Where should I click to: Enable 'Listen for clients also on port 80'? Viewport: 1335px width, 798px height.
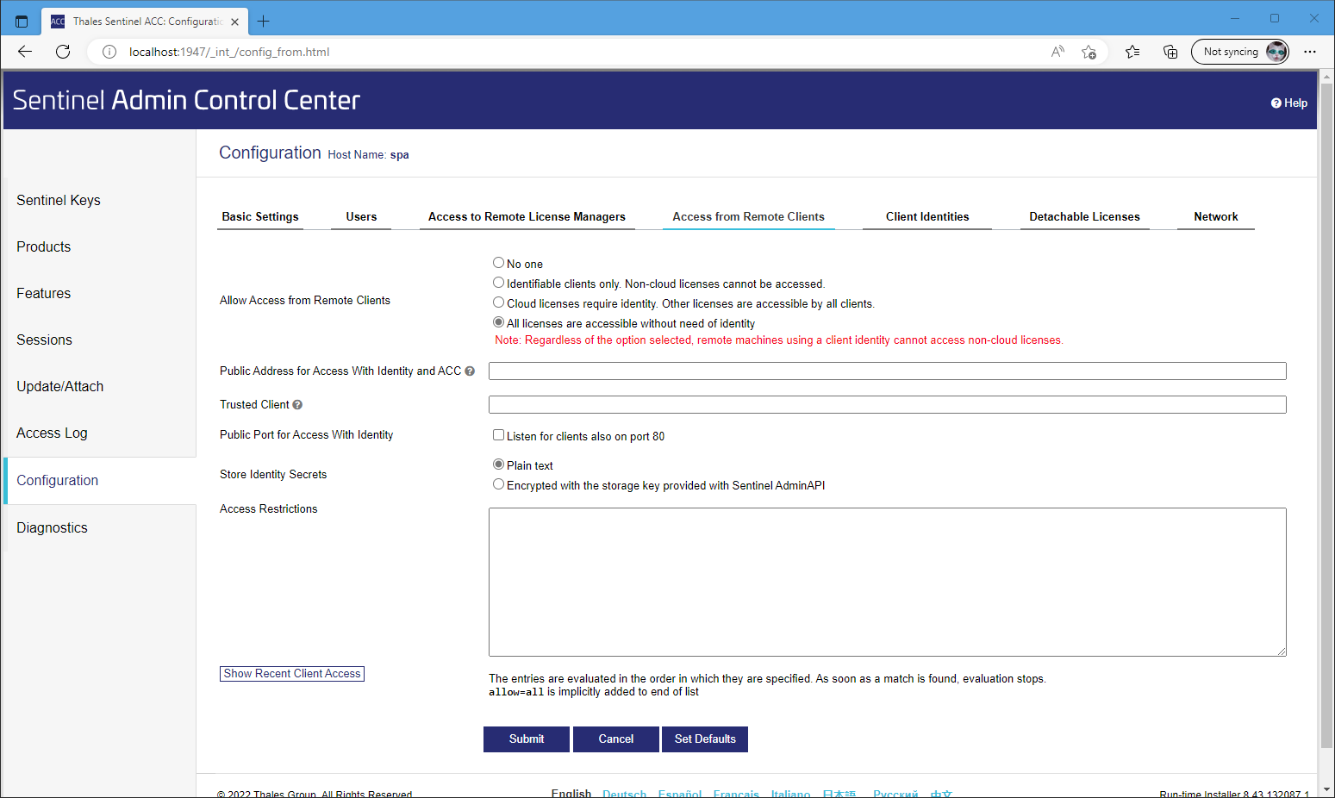(x=498, y=435)
